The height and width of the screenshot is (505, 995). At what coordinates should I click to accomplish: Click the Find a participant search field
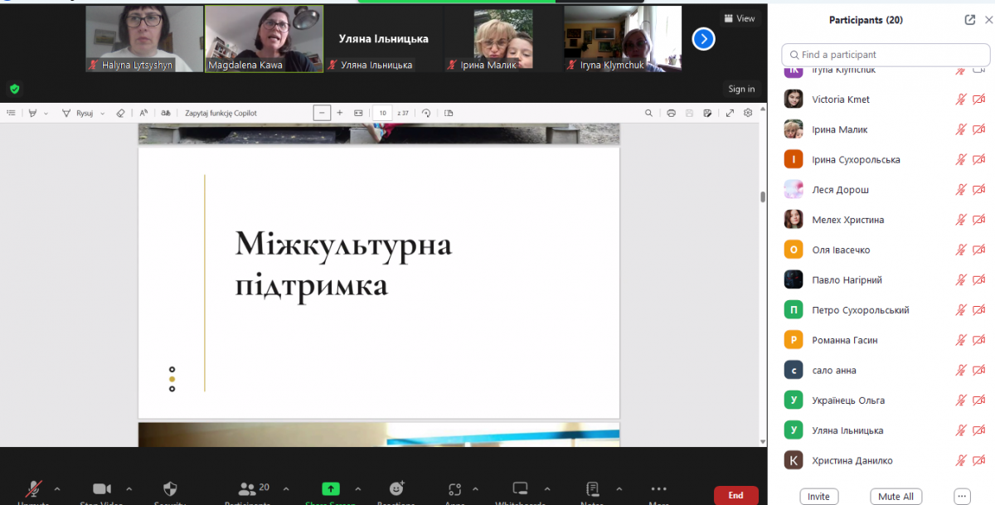(x=885, y=54)
